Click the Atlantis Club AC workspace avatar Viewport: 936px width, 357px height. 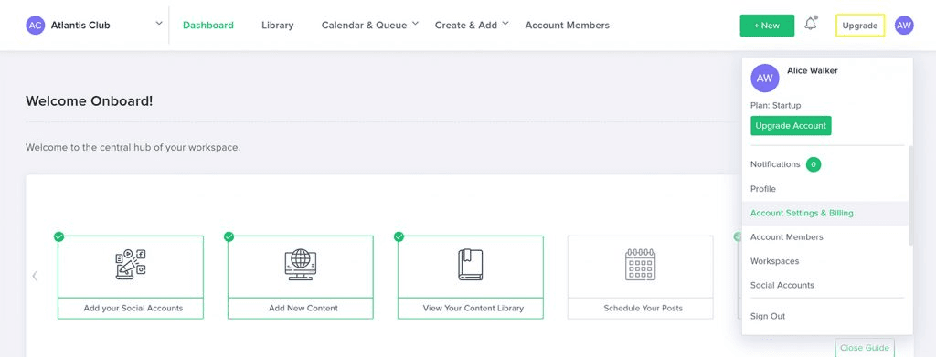pyautogui.click(x=36, y=25)
